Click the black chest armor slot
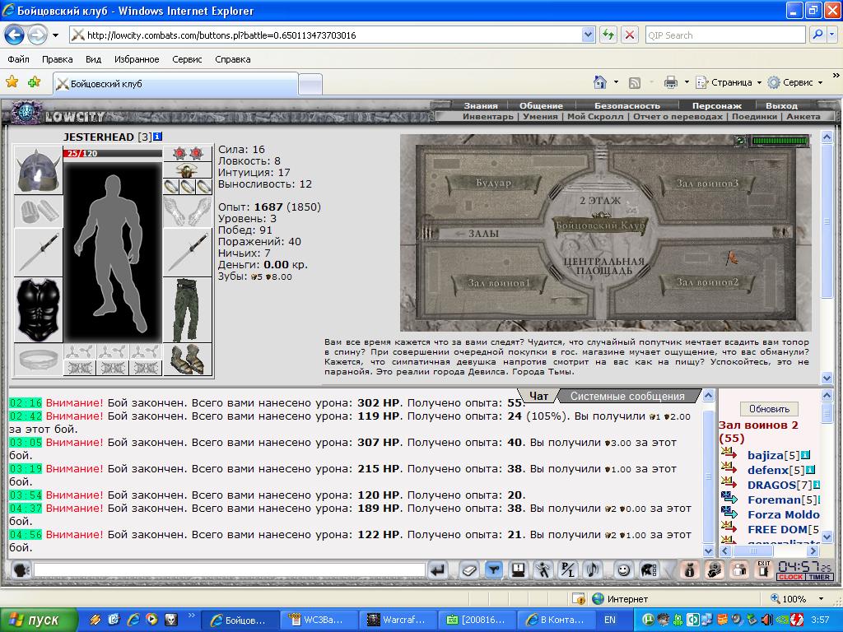843x632 pixels. [38, 310]
